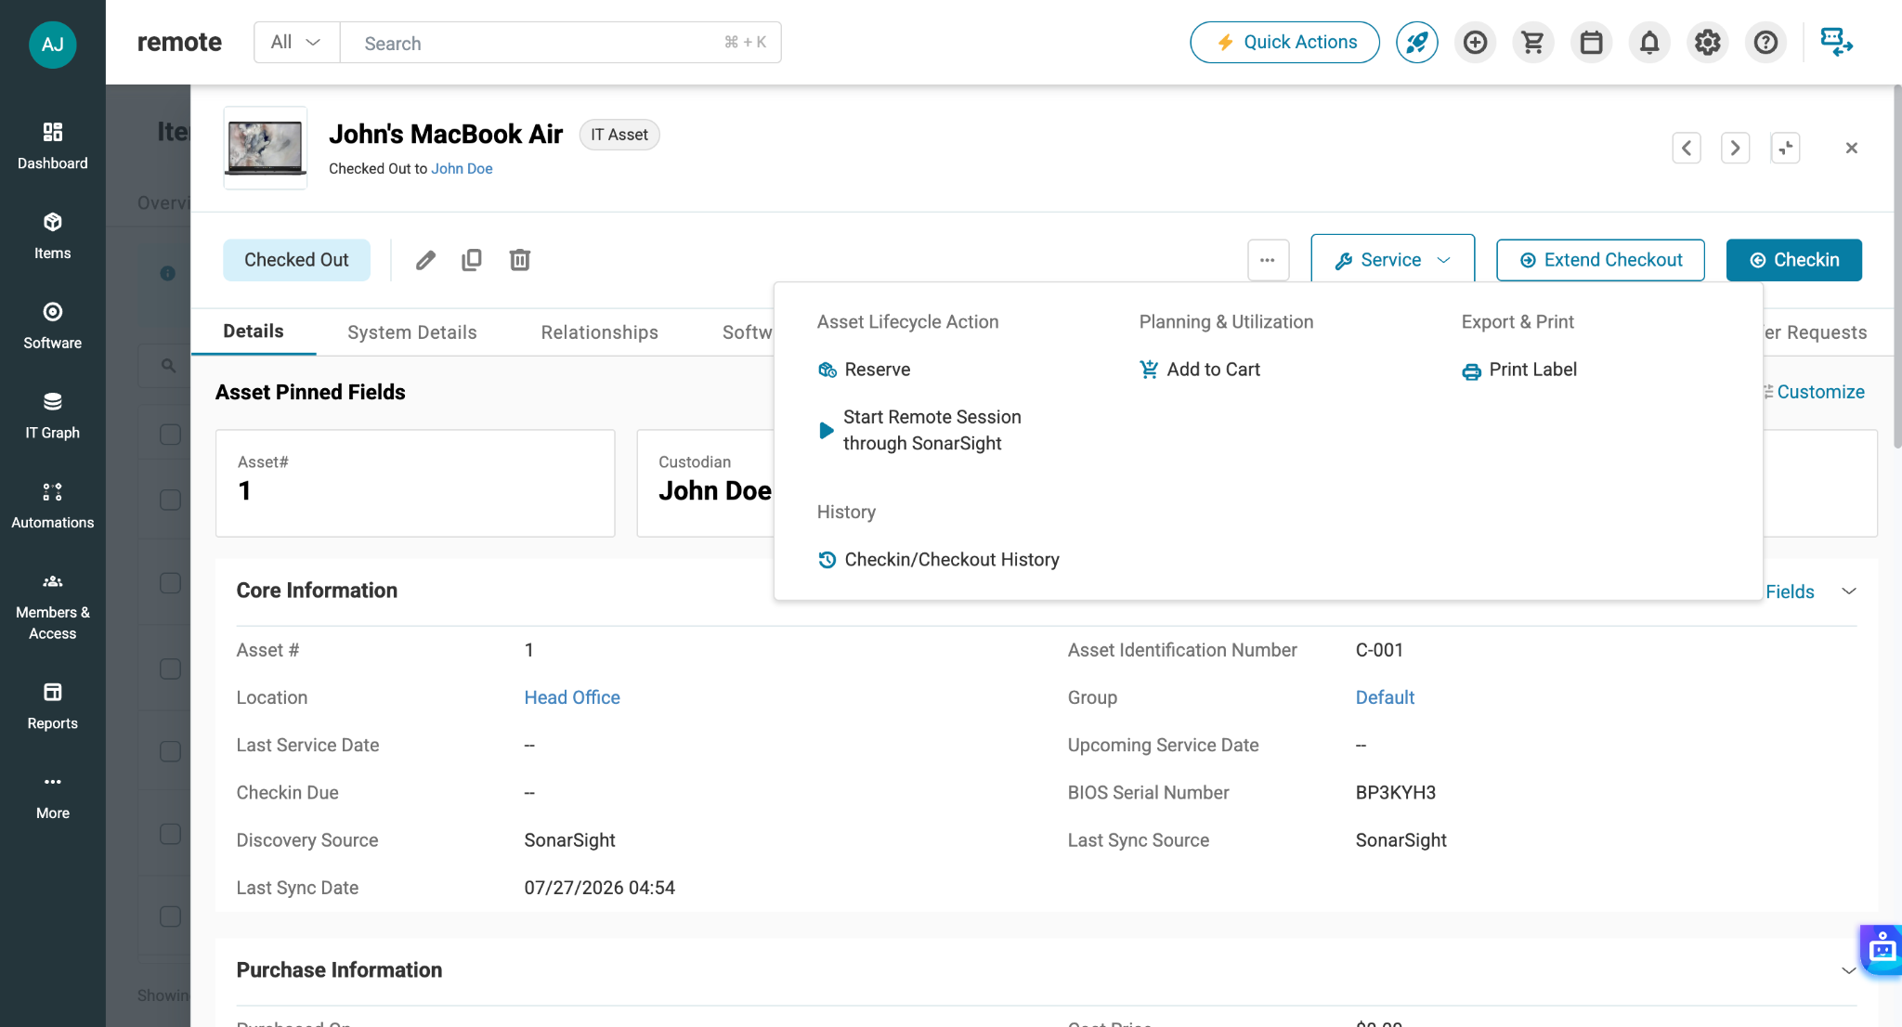Click the Checkin button
This screenshot has height=1027, width=1902.
point(1793,260)
